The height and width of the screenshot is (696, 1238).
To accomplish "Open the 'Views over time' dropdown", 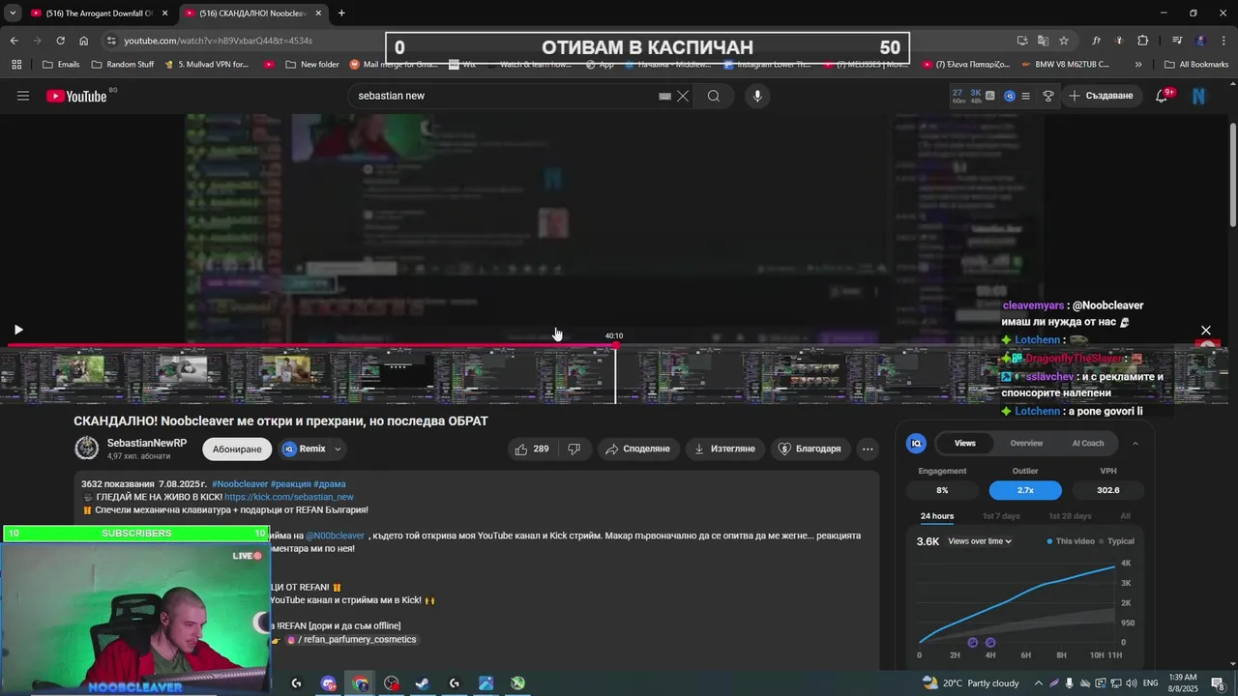I will (980, 541).
